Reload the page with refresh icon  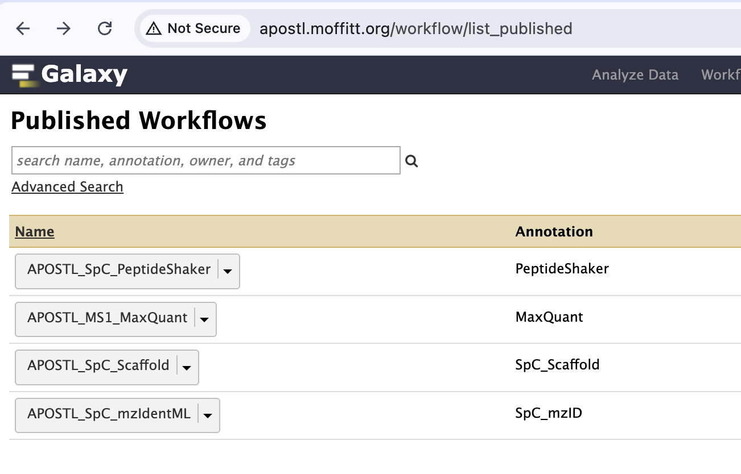coord(105,28)
